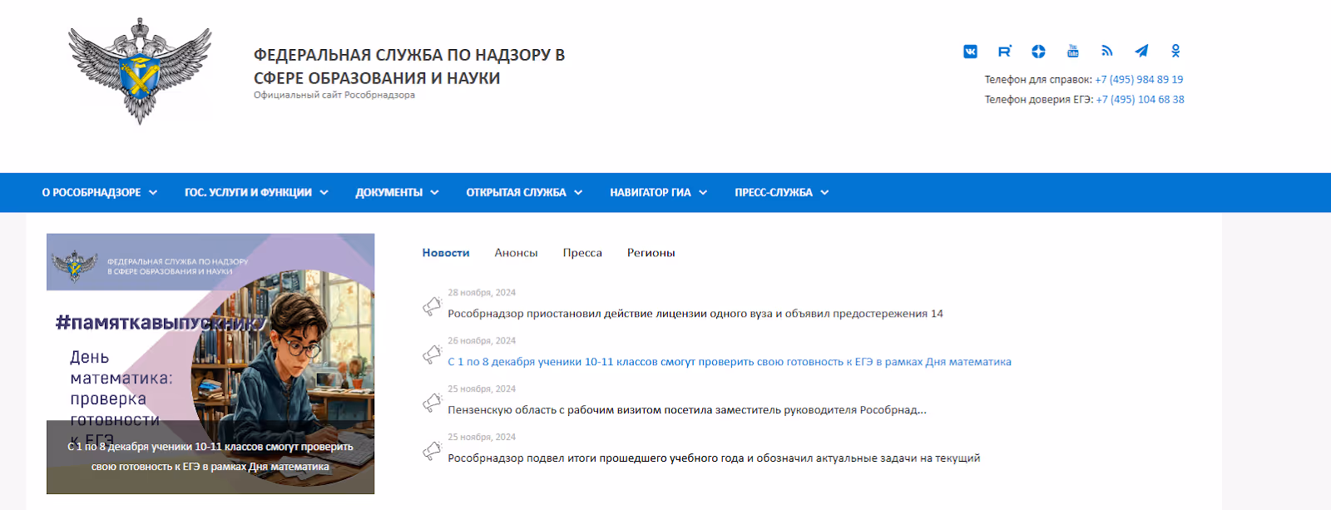1331x510 pixels.
Task: Switch to the Анонсы tab
Action: [x=516, y=253]
